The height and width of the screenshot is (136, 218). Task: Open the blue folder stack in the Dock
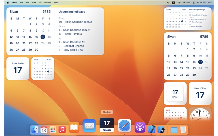coord(174,130)
